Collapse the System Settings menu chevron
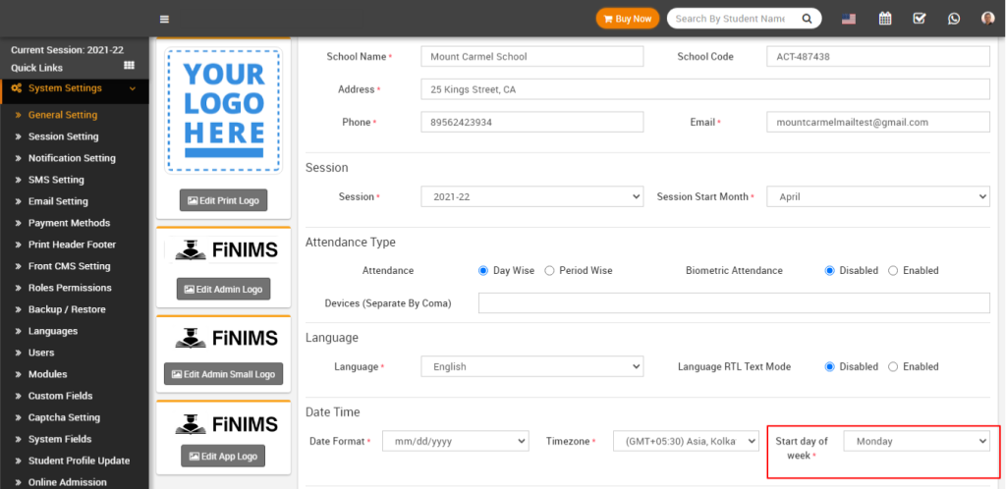 (x=133, y=88)
